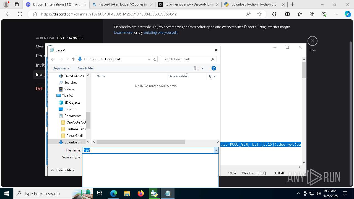The height and width of the screenshot is (199, 354).
Task: Switch to Download Python tab
Action: (254, 4)
